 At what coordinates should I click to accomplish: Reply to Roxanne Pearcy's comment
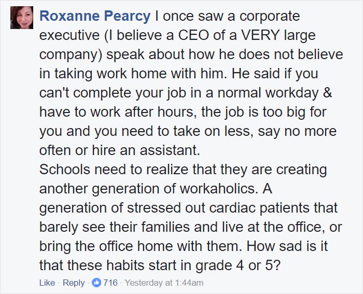74,283
